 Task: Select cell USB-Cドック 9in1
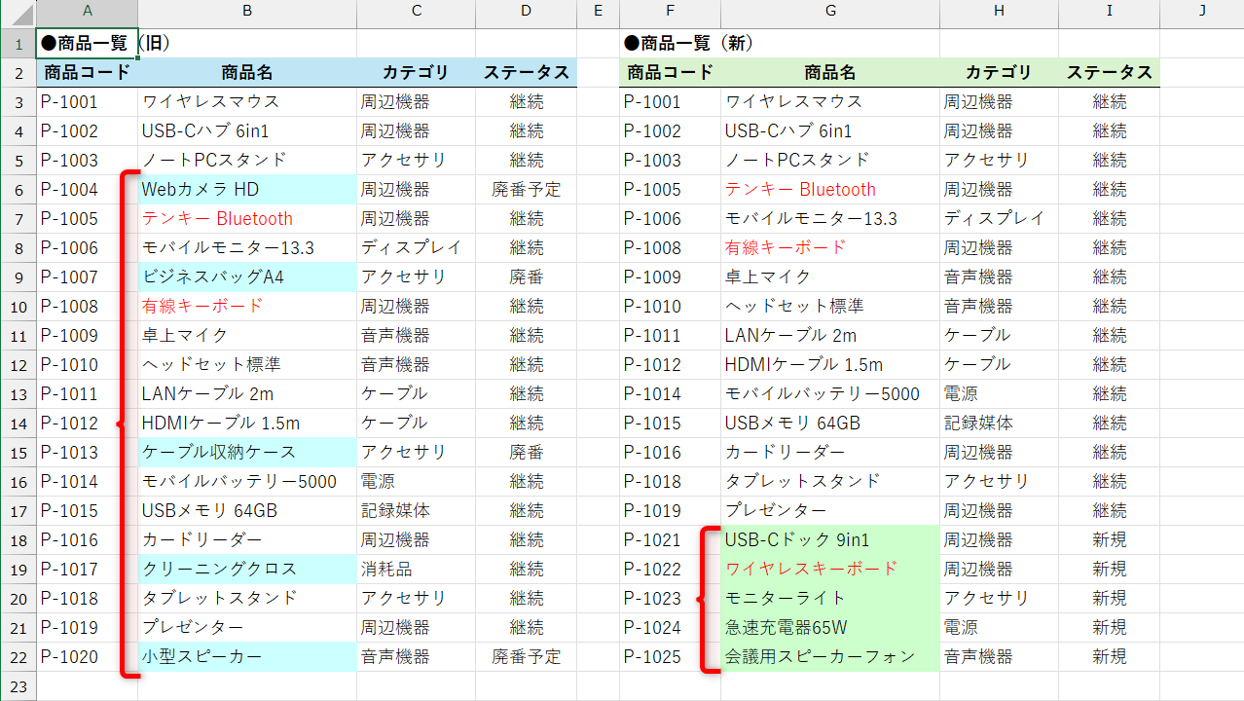pyautogui.click(x=830, y=540)
